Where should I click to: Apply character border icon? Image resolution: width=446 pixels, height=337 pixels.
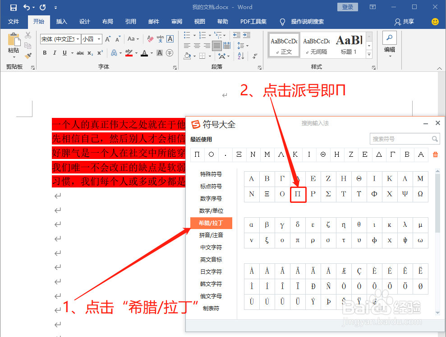point(170,39)
